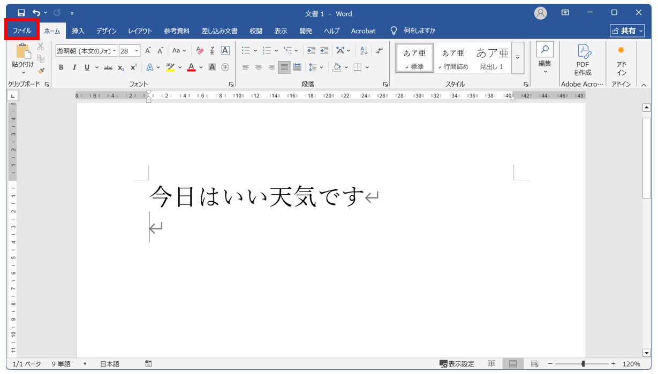
Task: Open the bullet list dropdown arrow
Action: click(255, 51)
